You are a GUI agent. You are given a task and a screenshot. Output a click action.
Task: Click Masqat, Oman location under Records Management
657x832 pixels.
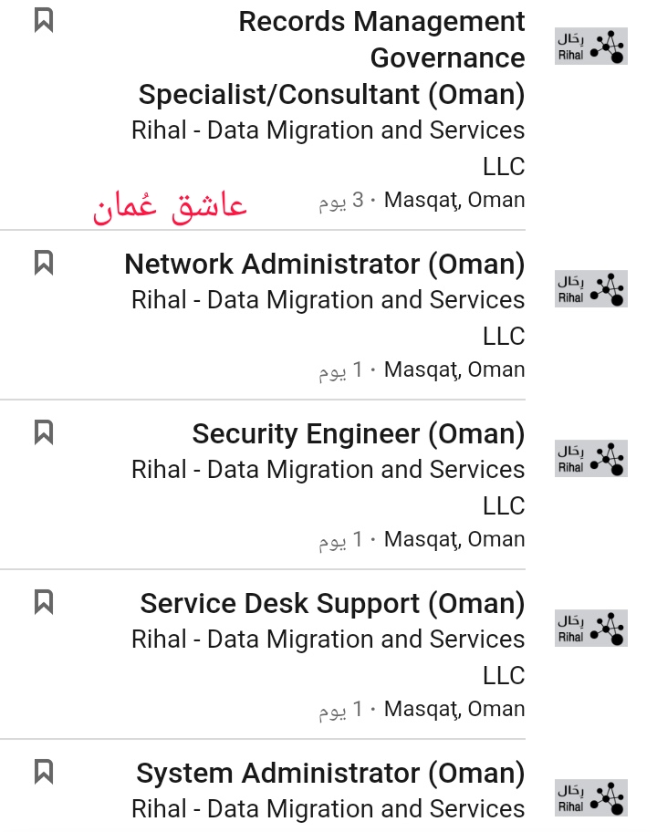[454, 200]
